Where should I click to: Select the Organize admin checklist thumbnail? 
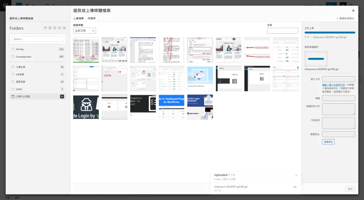coord(143,107)
